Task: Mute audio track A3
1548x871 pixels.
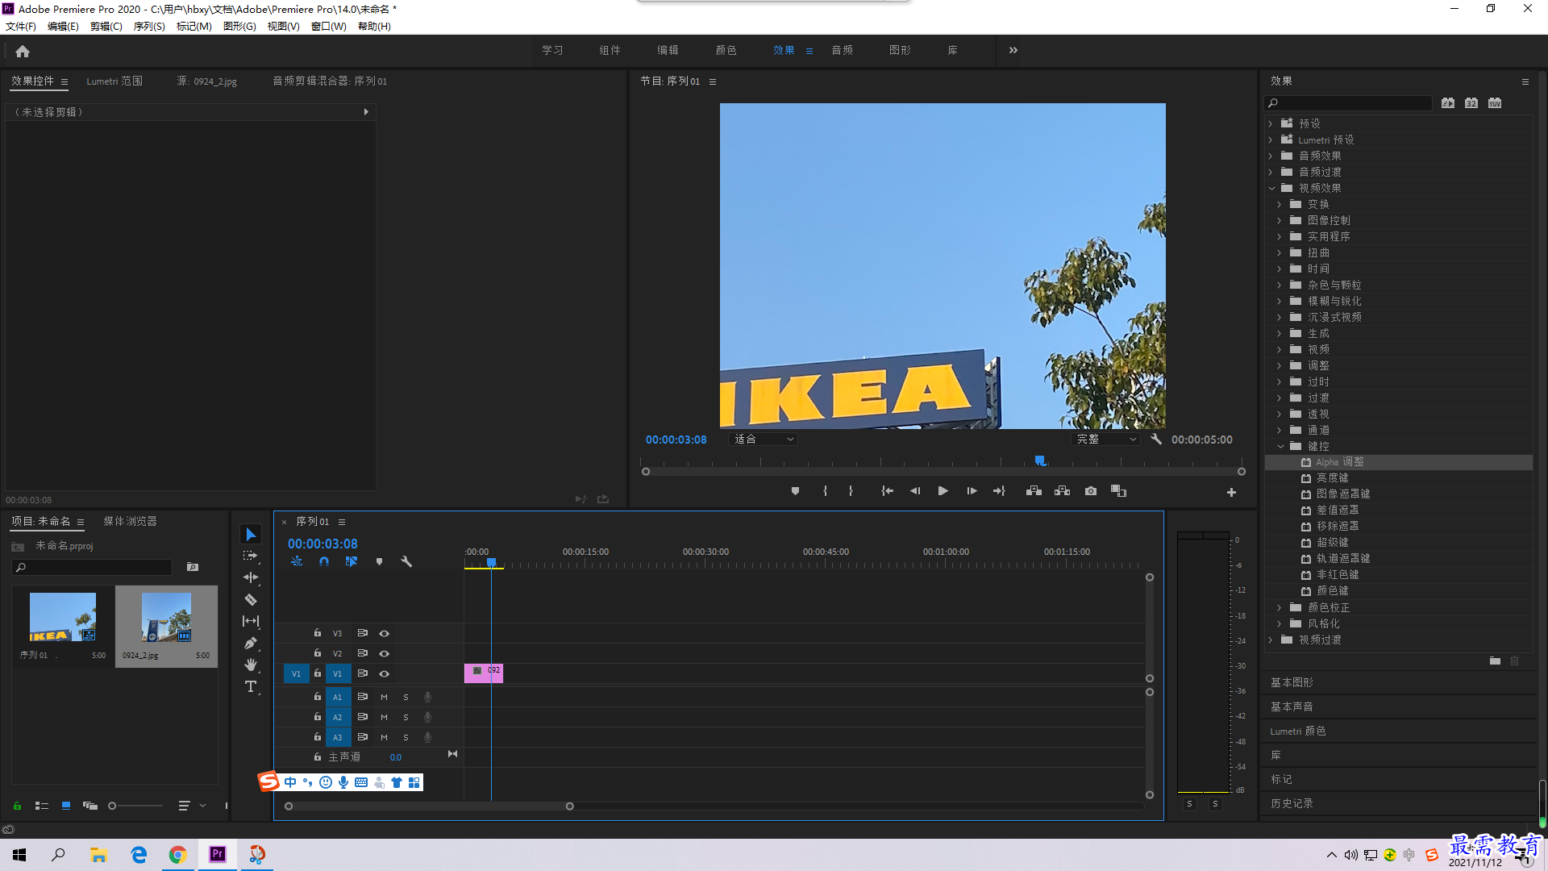Action: pos(384,737)
